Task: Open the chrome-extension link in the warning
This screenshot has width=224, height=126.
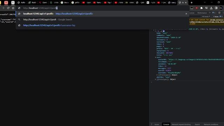Action: pos(217,20)
